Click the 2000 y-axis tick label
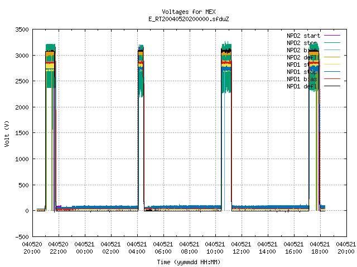The height and width of the screenshot is (267, 357). point(22,107)
